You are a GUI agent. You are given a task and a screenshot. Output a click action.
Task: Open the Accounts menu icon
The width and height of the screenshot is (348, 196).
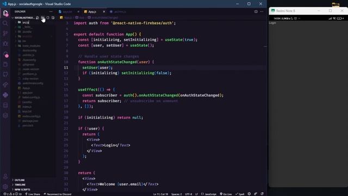coord(5,176)
